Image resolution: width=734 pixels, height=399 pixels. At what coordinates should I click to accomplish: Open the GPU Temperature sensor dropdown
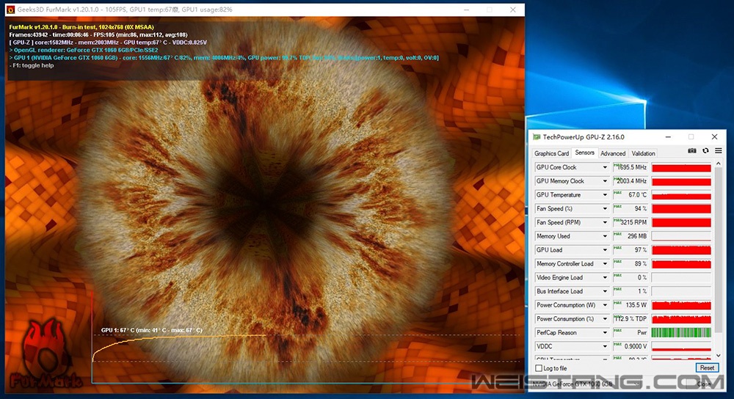click(x=605, y=195)
